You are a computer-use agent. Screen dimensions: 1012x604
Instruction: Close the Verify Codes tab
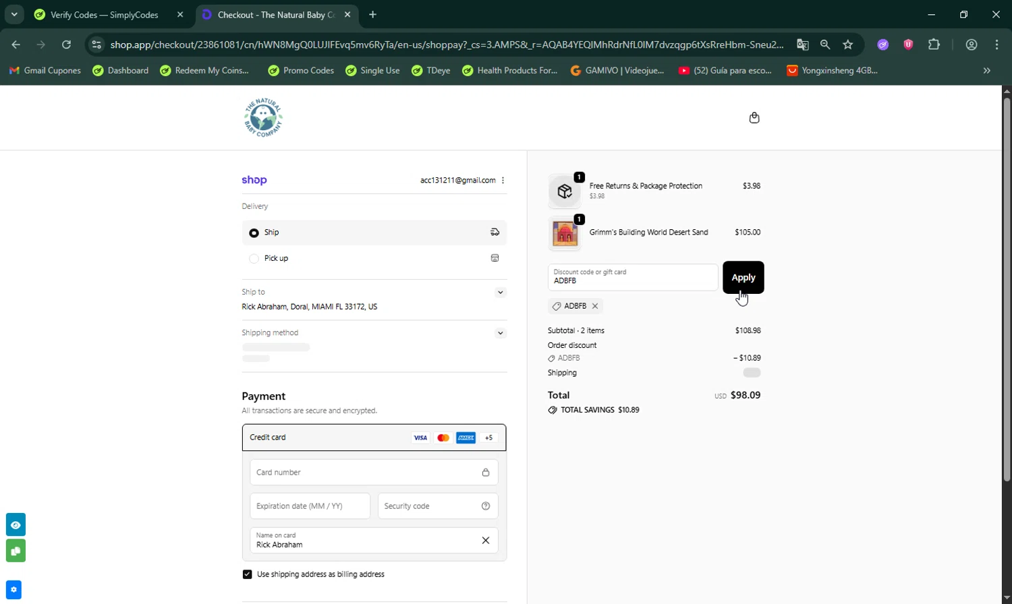click(179, 14)
